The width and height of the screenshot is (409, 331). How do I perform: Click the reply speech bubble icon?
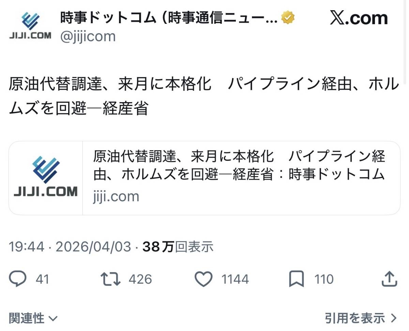17,279
